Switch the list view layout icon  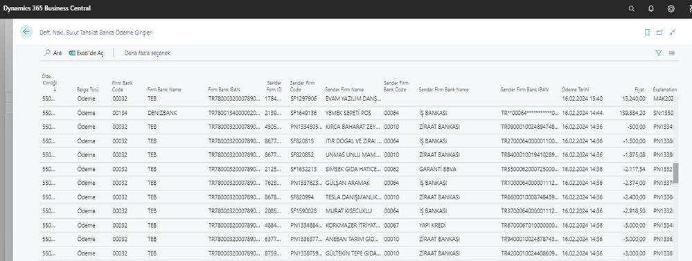[672, 53]
